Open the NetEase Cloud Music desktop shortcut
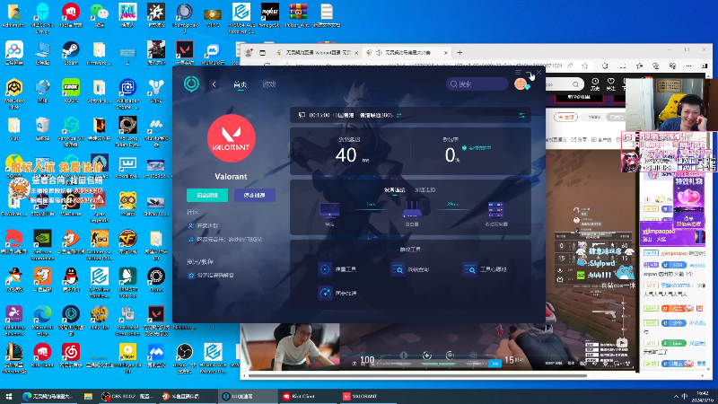718x404 pixels. point(71,356)
